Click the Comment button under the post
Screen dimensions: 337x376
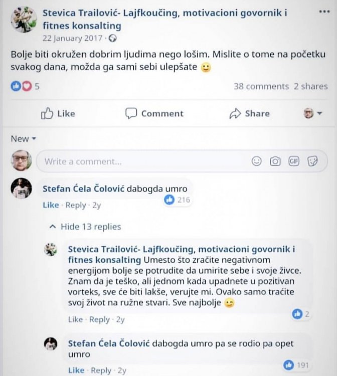click(x=154, y=114)
